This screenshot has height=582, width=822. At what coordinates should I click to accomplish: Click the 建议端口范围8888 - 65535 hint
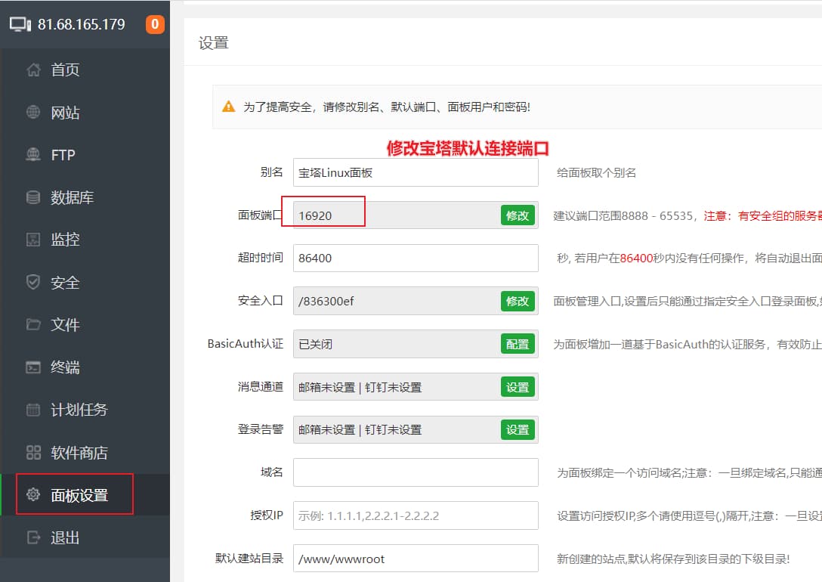coord(623,215)
